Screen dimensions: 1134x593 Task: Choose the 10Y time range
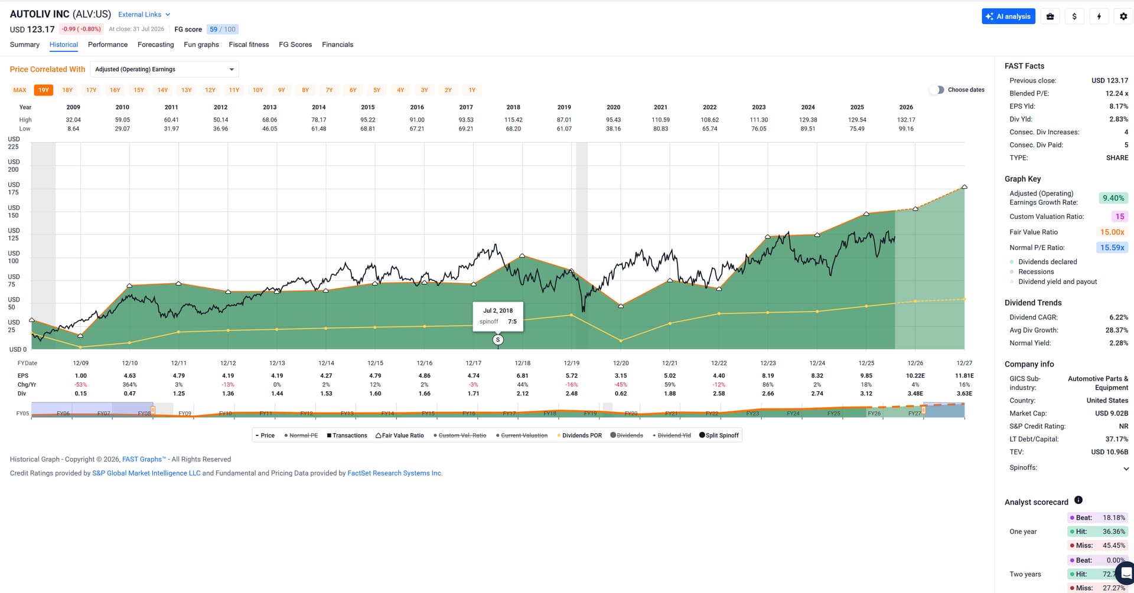click(x=258, y=90)
